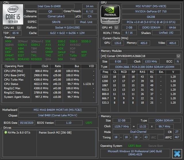The width and height of the screenshot is (184, 160).
Task: Click the GPU clock 135.0 value
Action: [118, 43]
